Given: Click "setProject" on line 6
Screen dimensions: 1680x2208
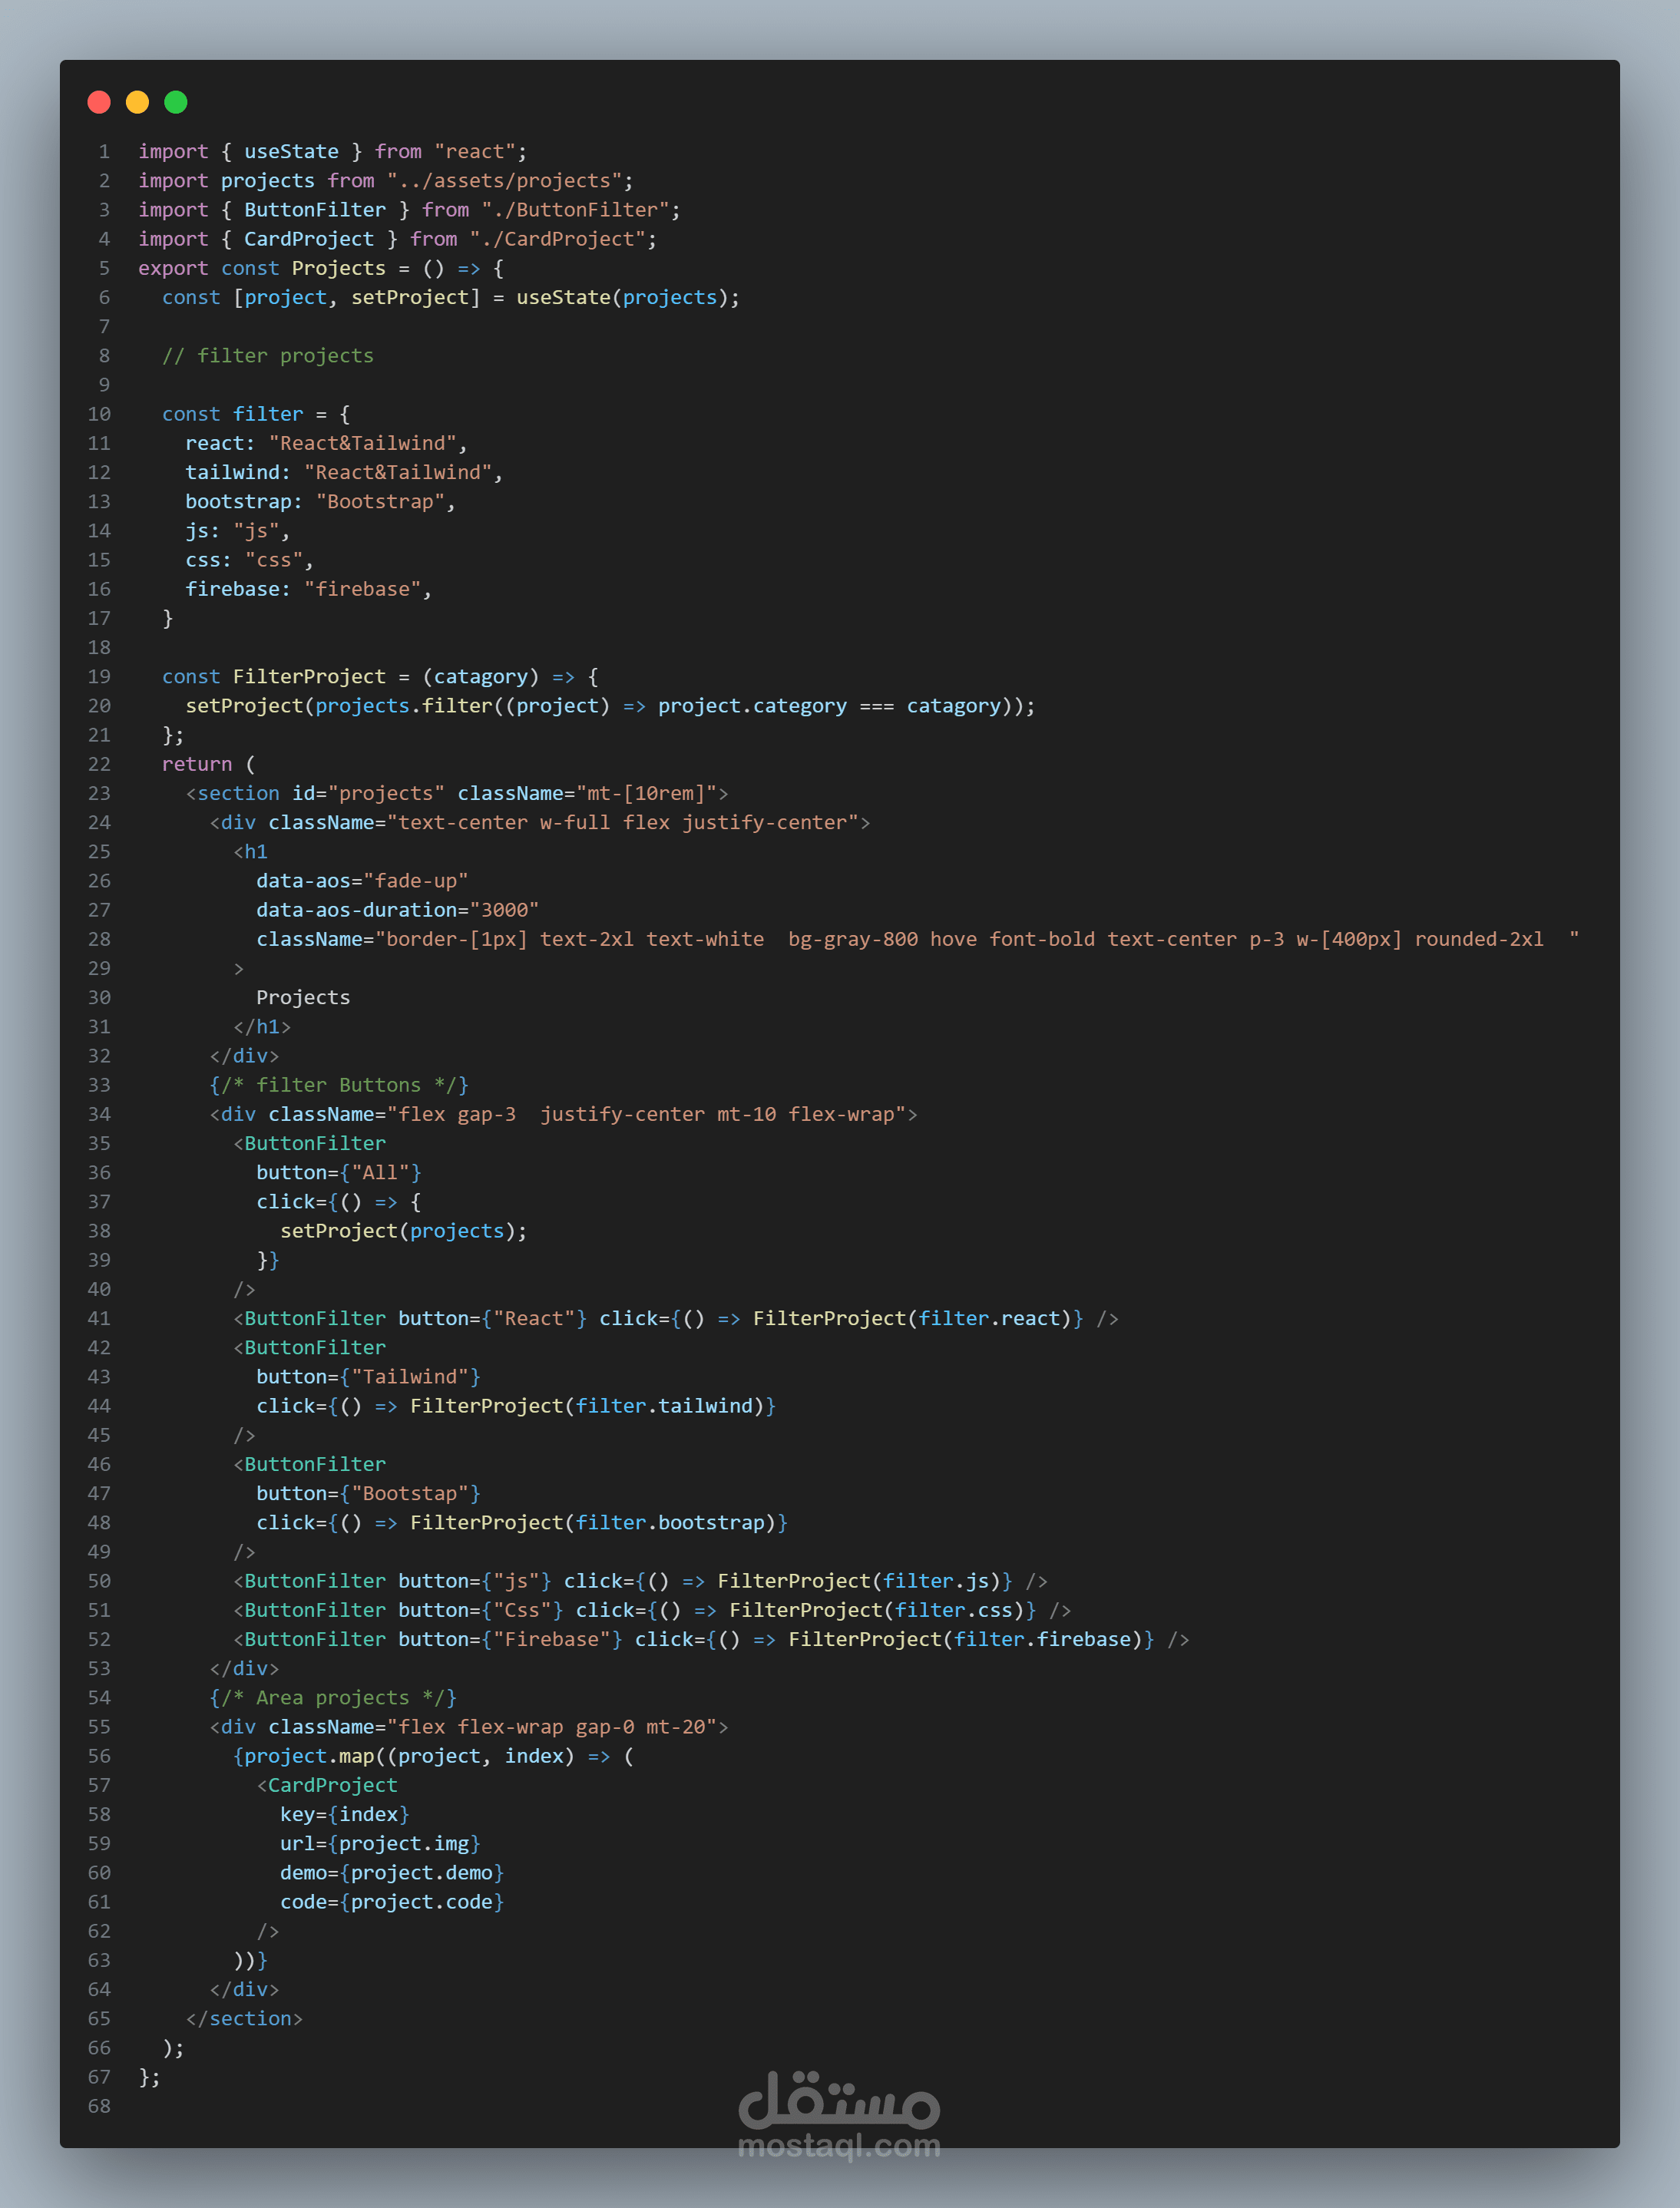Looking at the screenshot, I should [x=409, y=297].
